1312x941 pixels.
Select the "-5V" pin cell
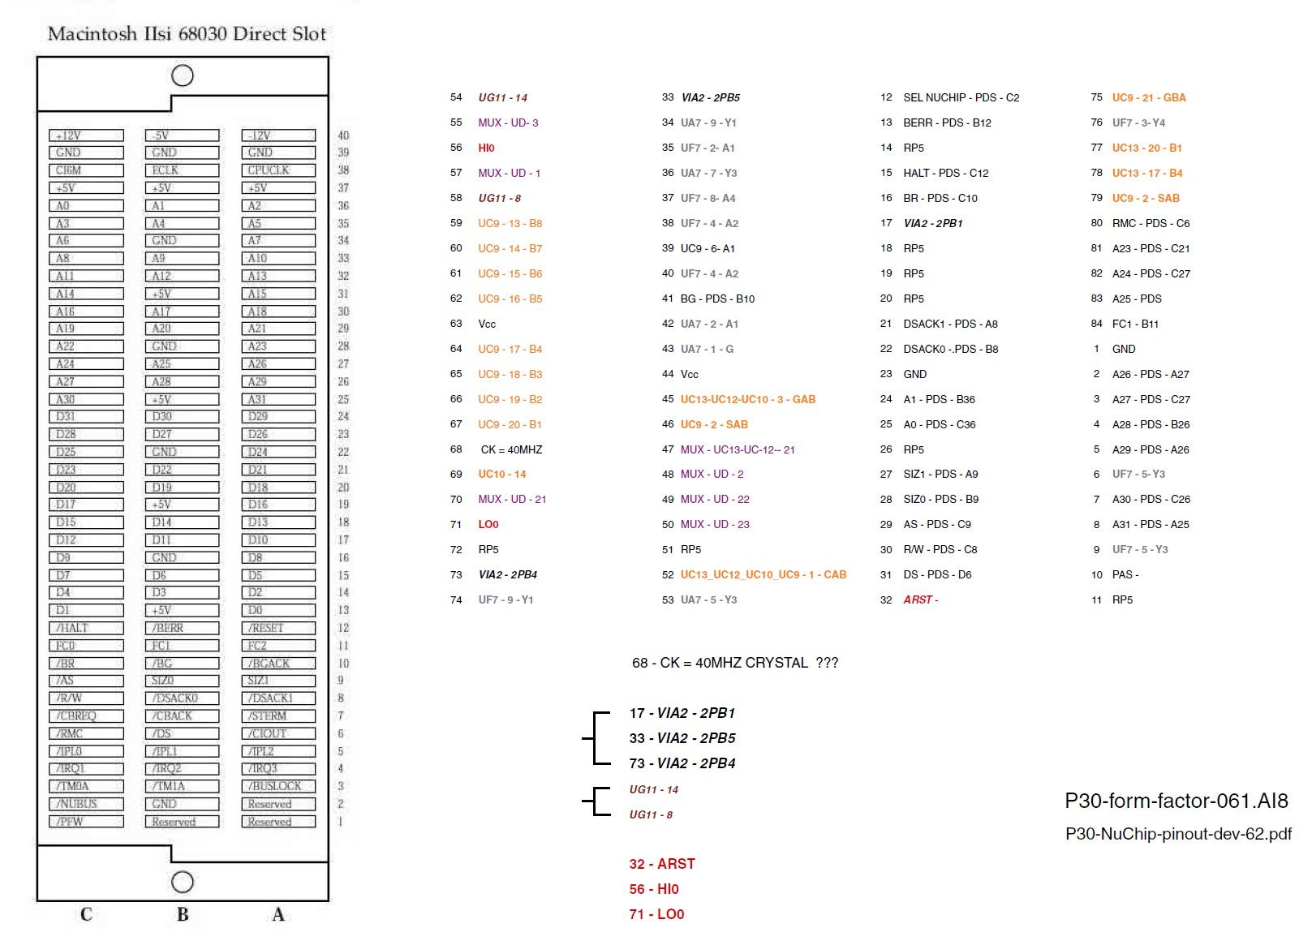[182, 135]
